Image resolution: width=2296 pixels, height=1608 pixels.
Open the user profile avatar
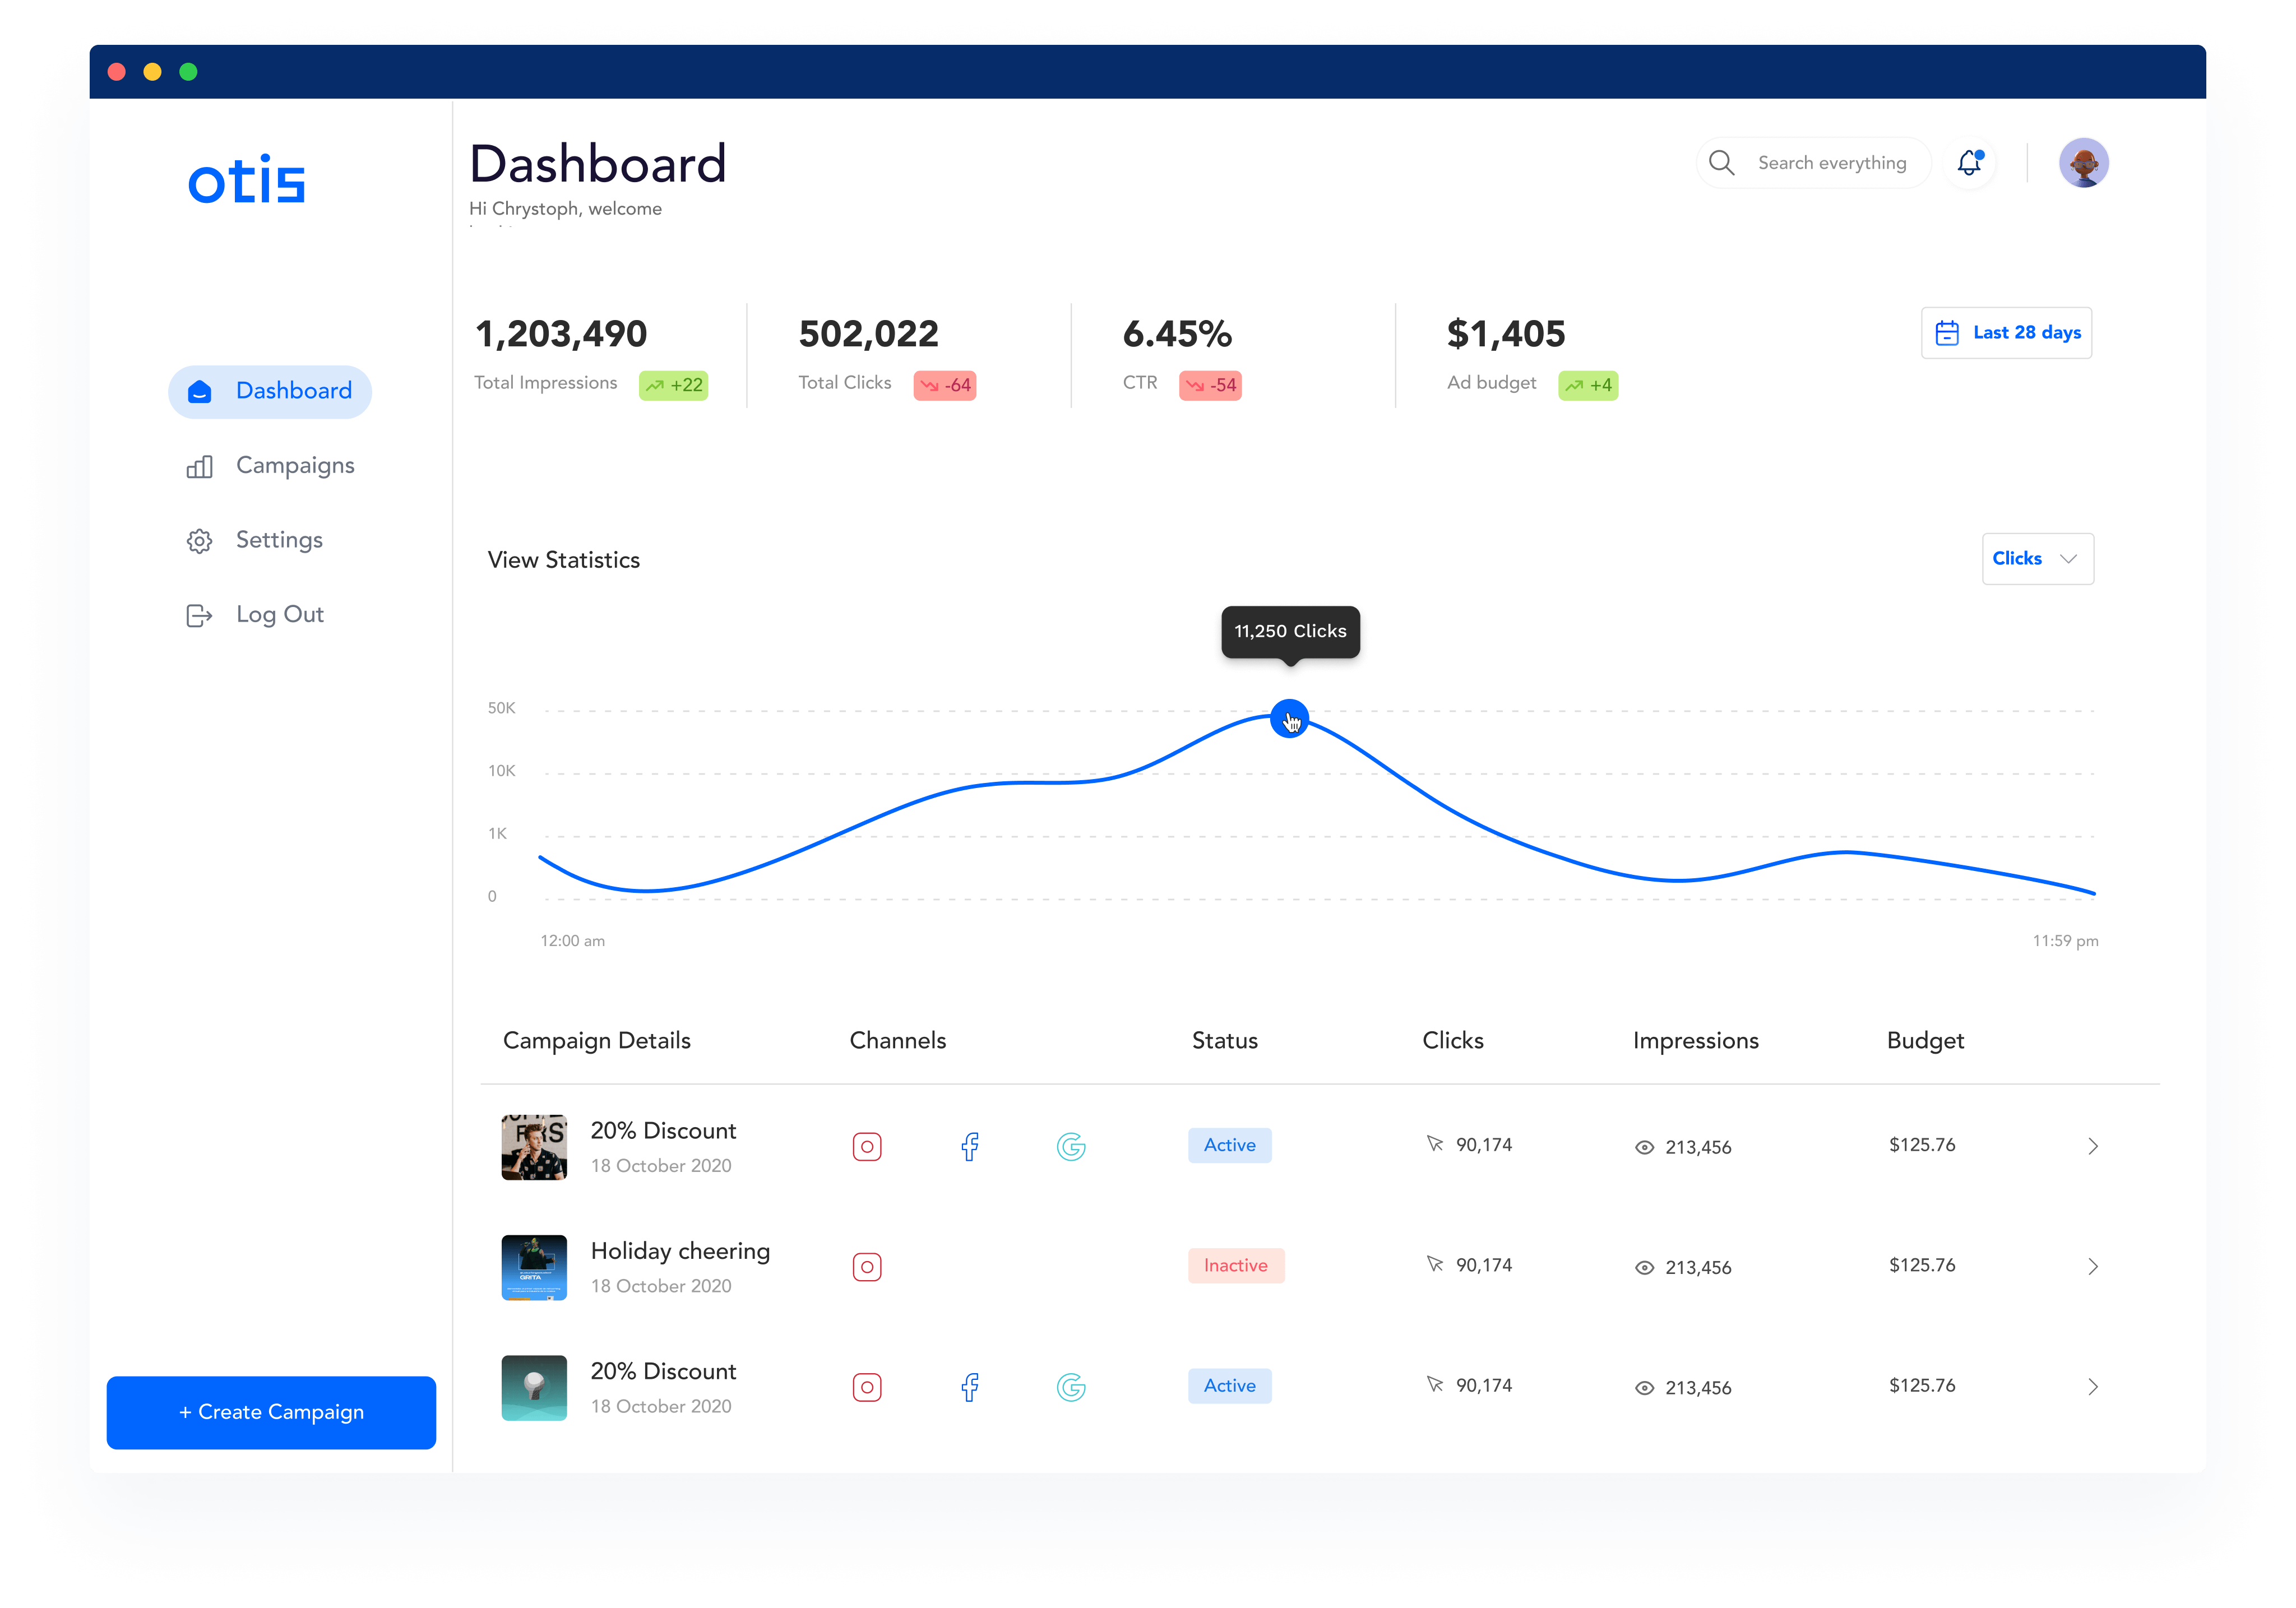[2083, 163]
